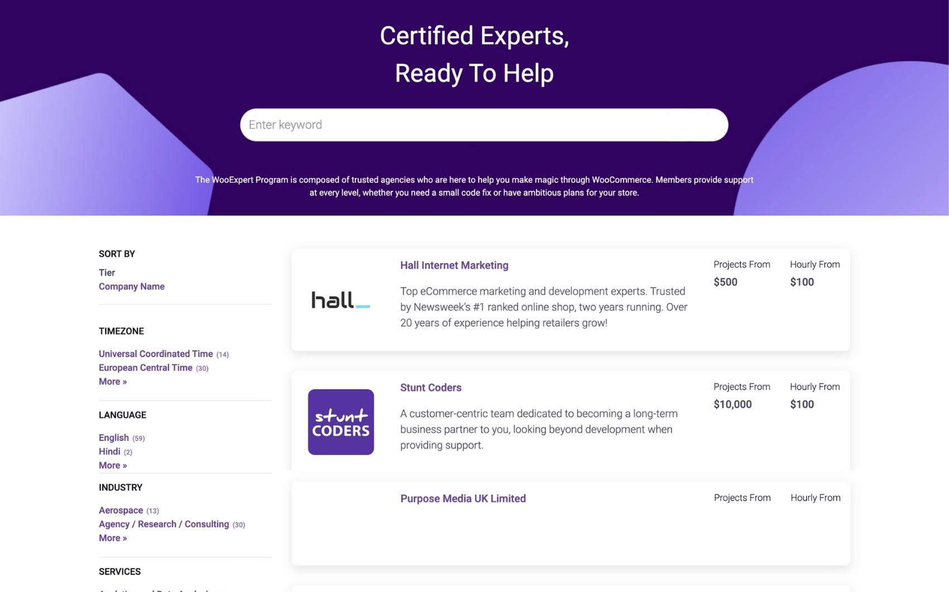Filter by Universal Coordinated Time timezone

pyautogui.click(x=156, y=354)
